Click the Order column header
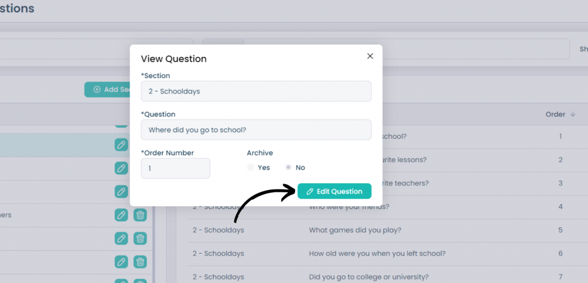This screenshot has width=588, height=283. 555,114
